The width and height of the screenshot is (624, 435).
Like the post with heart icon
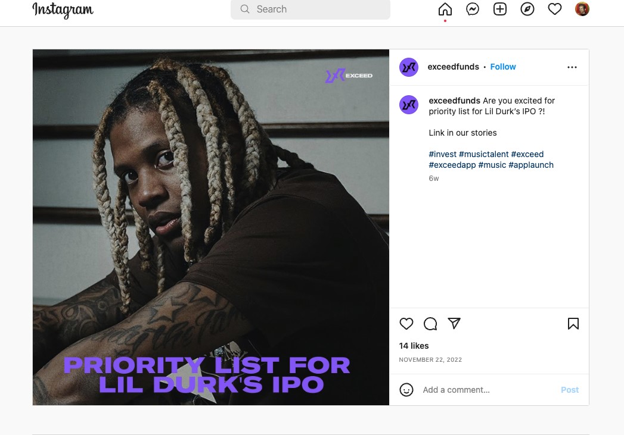406,324
